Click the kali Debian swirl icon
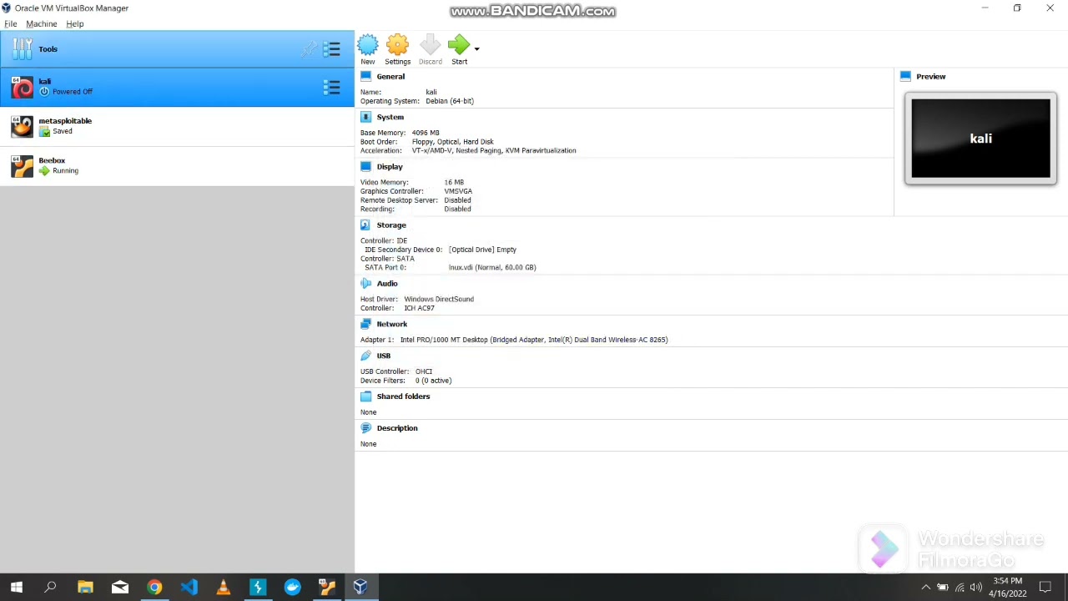Image resolution: width=1068 pixels, height=601 pixels. tap(23, 87)
